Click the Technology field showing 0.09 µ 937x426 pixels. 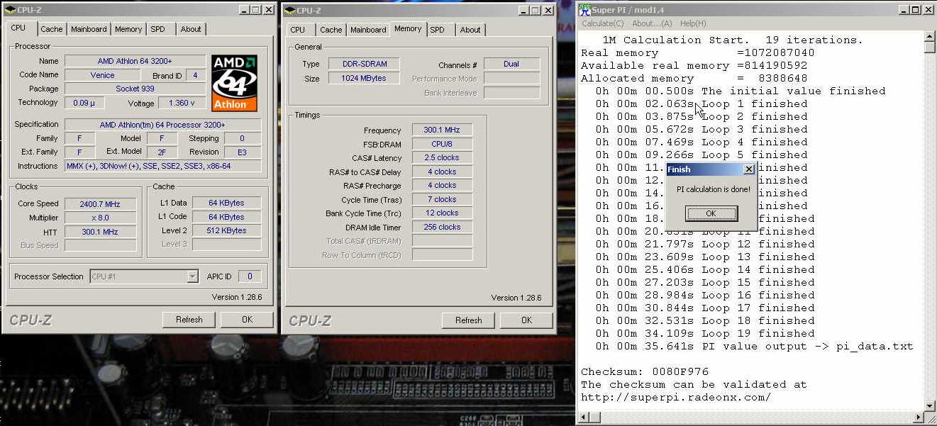84,103
